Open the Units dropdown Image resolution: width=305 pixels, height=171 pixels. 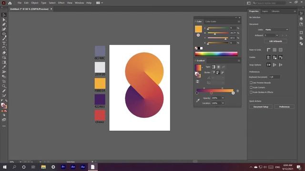tap(276, 29)
